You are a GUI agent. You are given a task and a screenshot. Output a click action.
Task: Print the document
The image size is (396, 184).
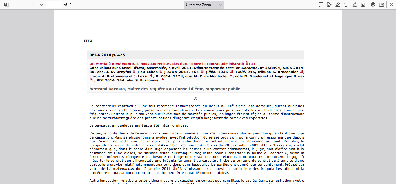[373, 5]
